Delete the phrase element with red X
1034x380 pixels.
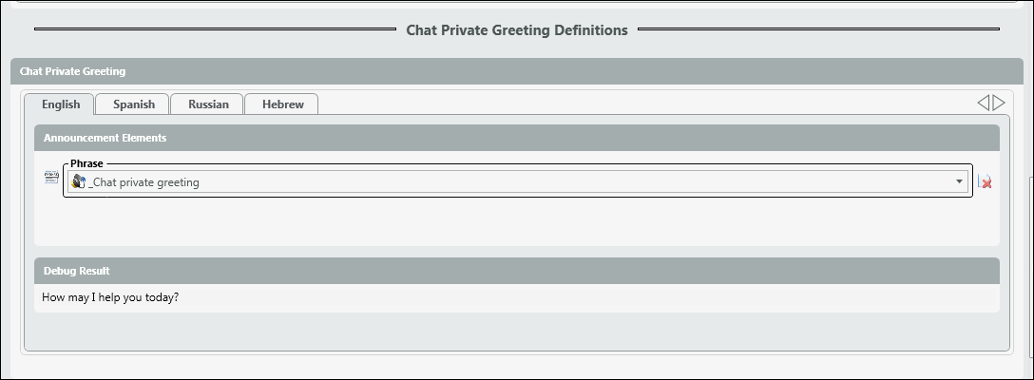(x=986, y=182)
